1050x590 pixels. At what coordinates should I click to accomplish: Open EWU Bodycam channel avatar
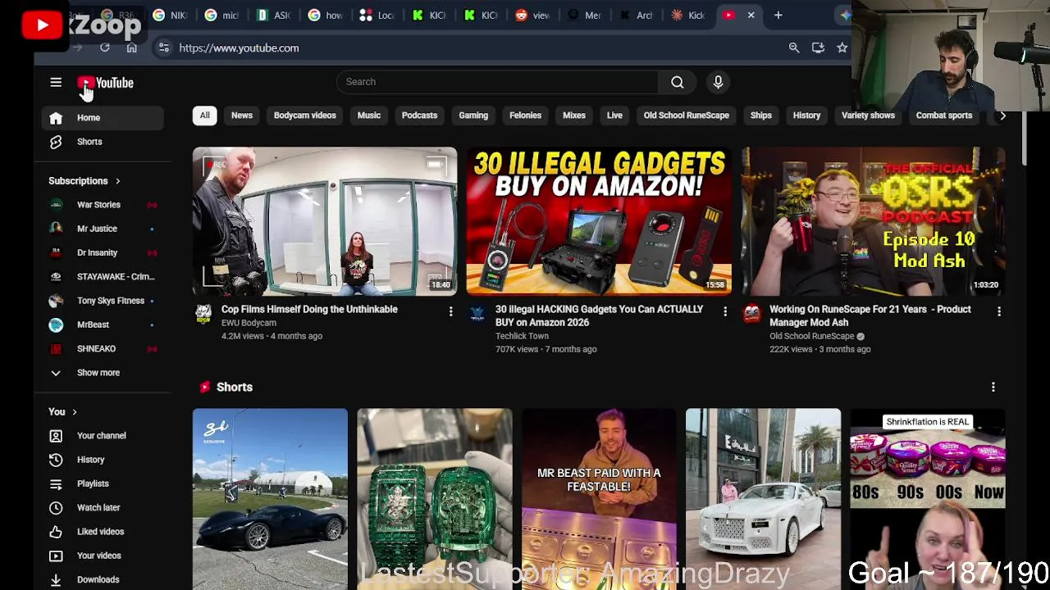point(203,313)
